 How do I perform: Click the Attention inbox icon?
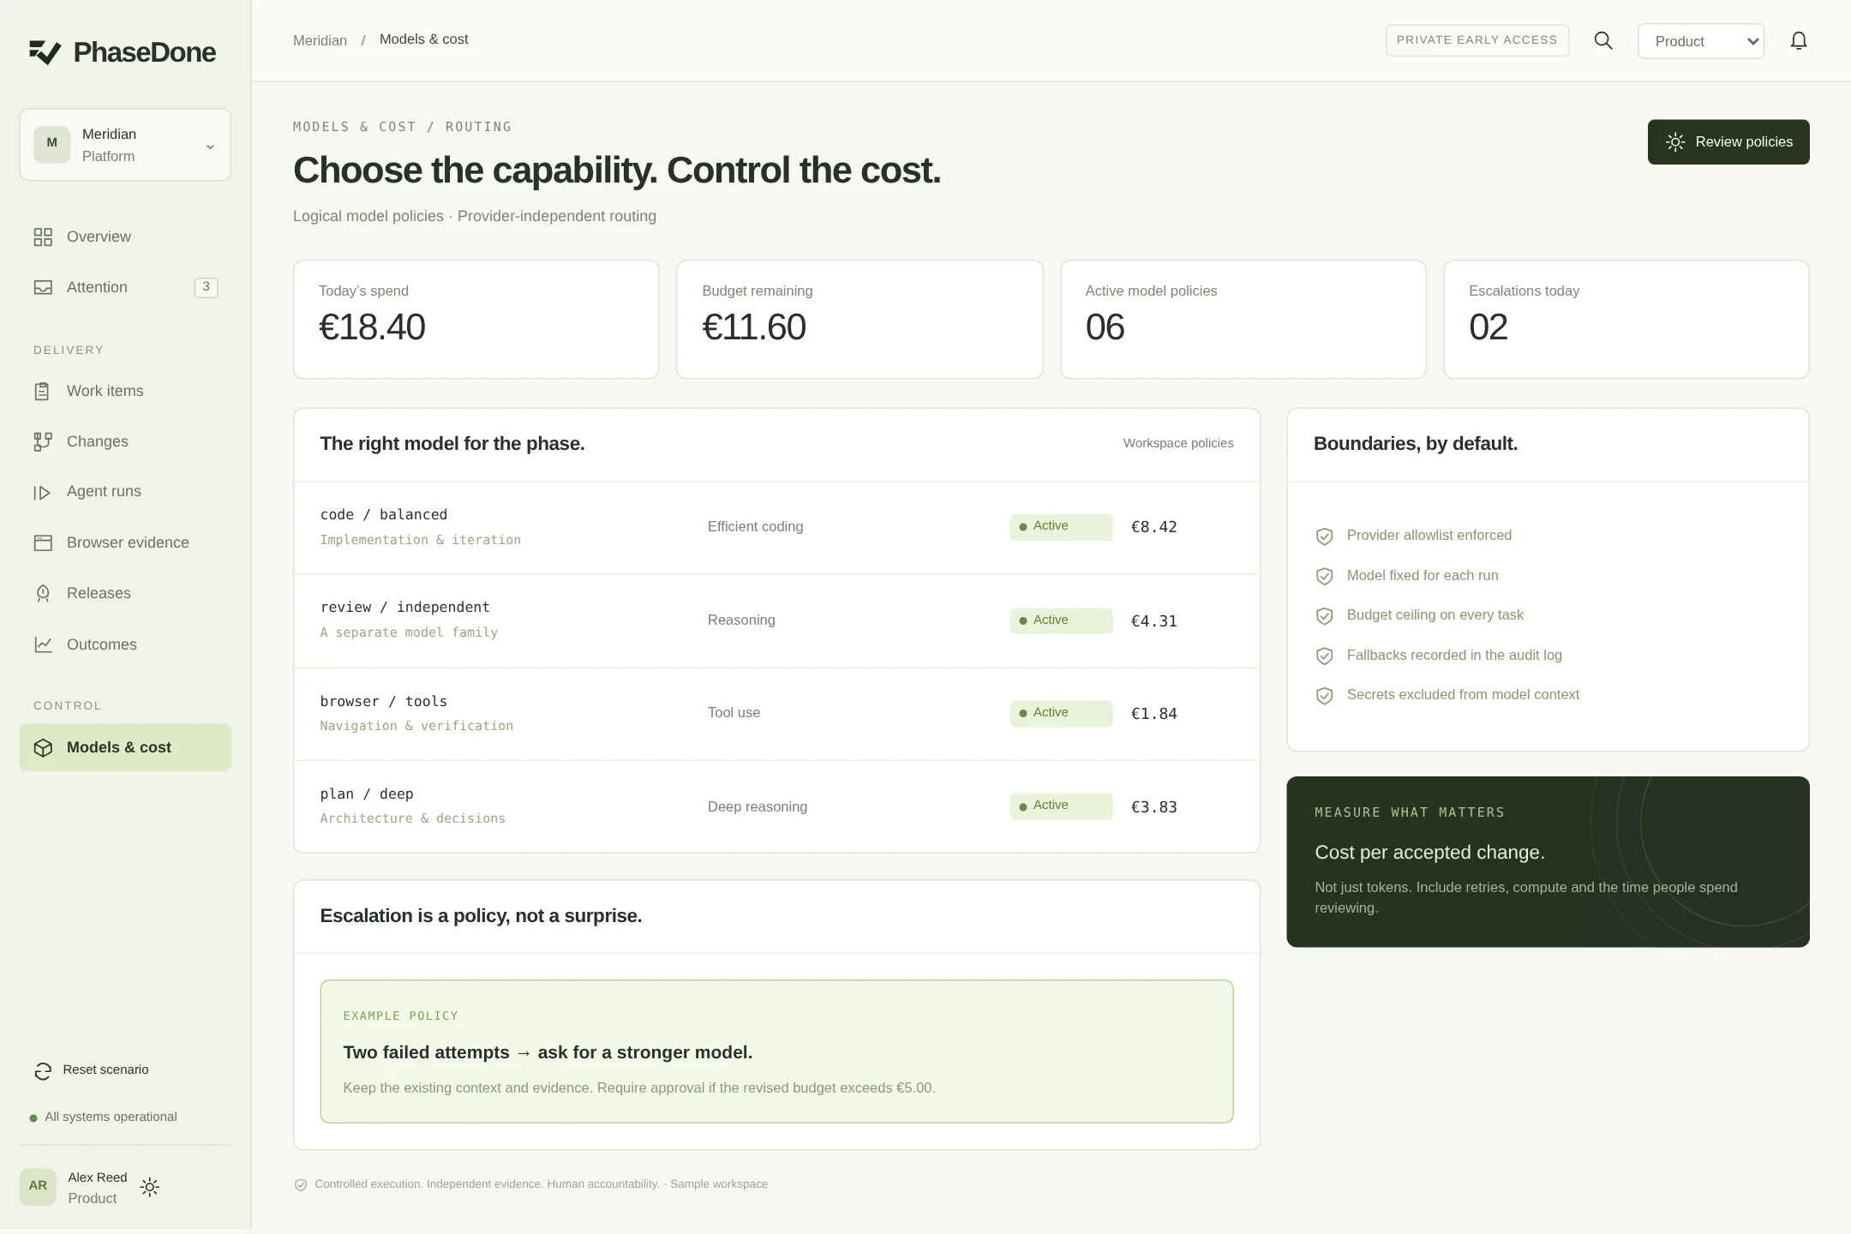click(x=43, y=288)
